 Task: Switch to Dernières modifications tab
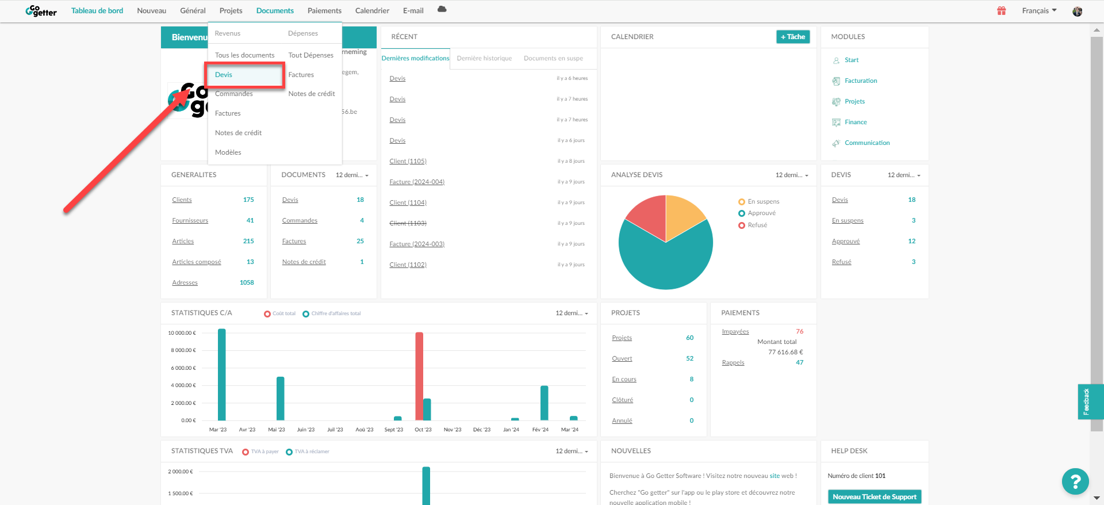click(415, 58)
